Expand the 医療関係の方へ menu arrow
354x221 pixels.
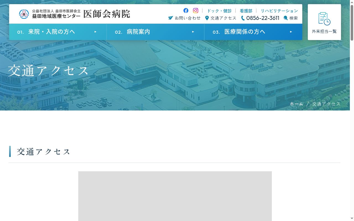tap(291, 32)
